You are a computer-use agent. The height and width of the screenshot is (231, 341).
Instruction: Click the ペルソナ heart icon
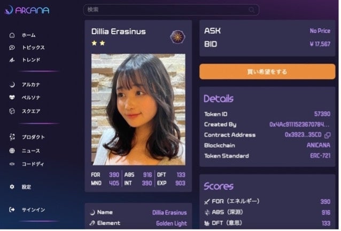[12, 98]
